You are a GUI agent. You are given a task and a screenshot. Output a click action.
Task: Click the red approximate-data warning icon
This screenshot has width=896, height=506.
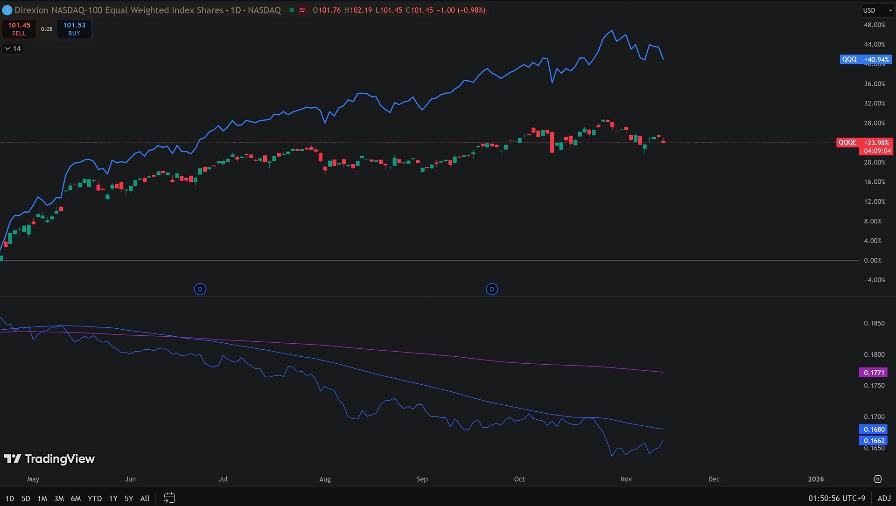point(302,10)
